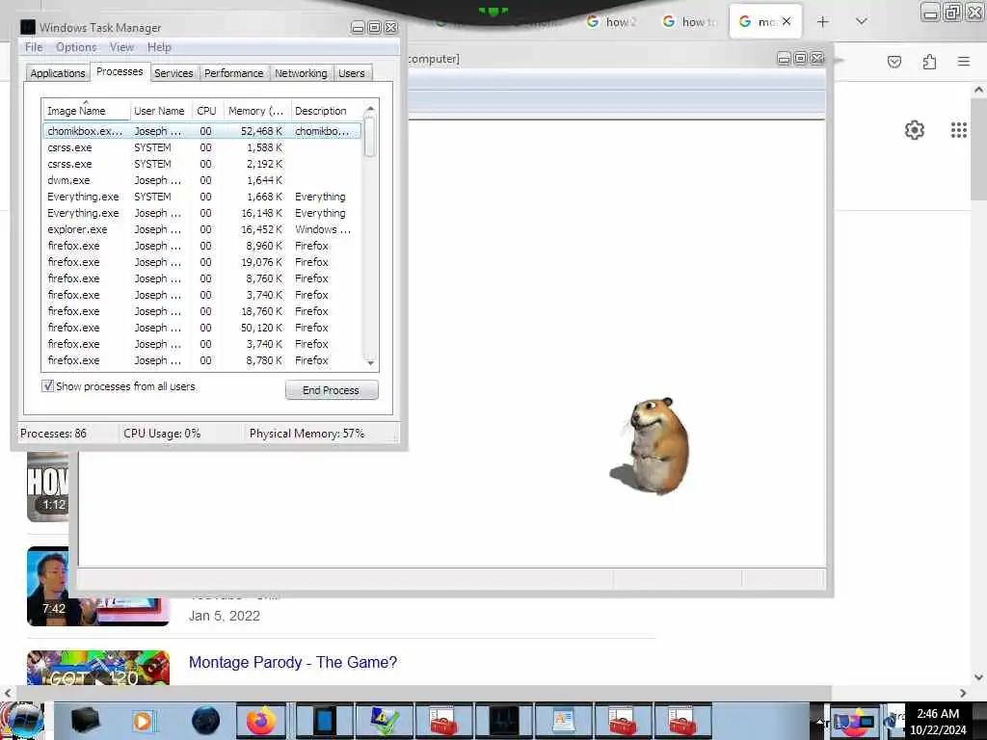Open the View menu in Task Manager

(x=121, y=47)
